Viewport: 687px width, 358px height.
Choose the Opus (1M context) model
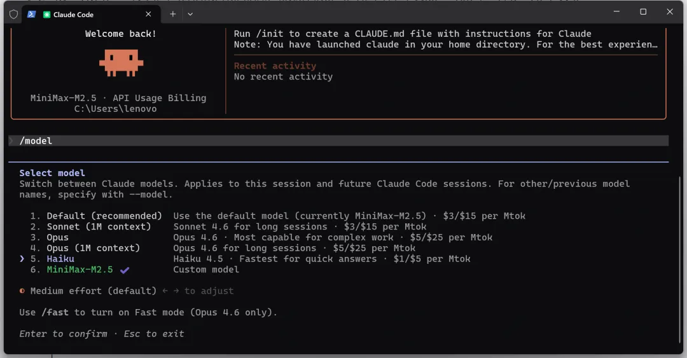[x=93, y=248]
